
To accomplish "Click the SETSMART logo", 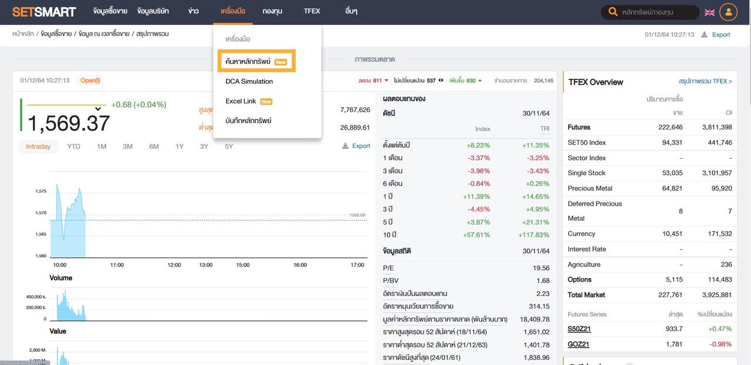I will [x=44, y=12].
